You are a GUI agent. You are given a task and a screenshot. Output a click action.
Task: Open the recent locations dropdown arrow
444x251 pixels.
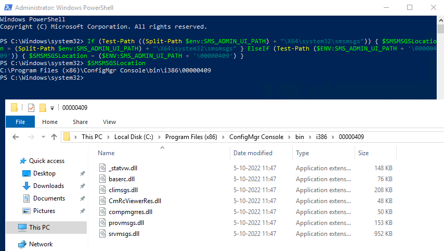[43, 137]
